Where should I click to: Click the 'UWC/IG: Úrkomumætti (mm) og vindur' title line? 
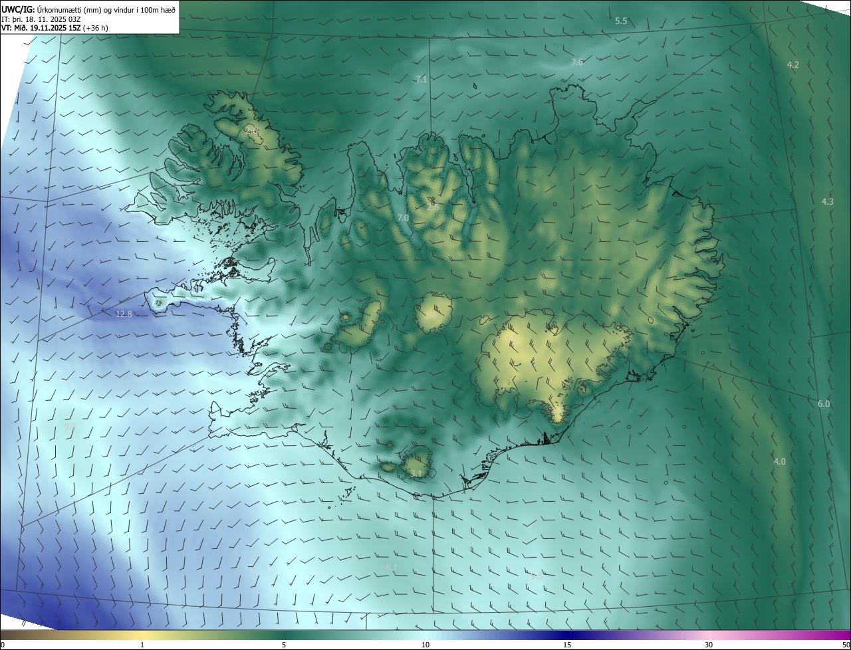coord(88,9)
